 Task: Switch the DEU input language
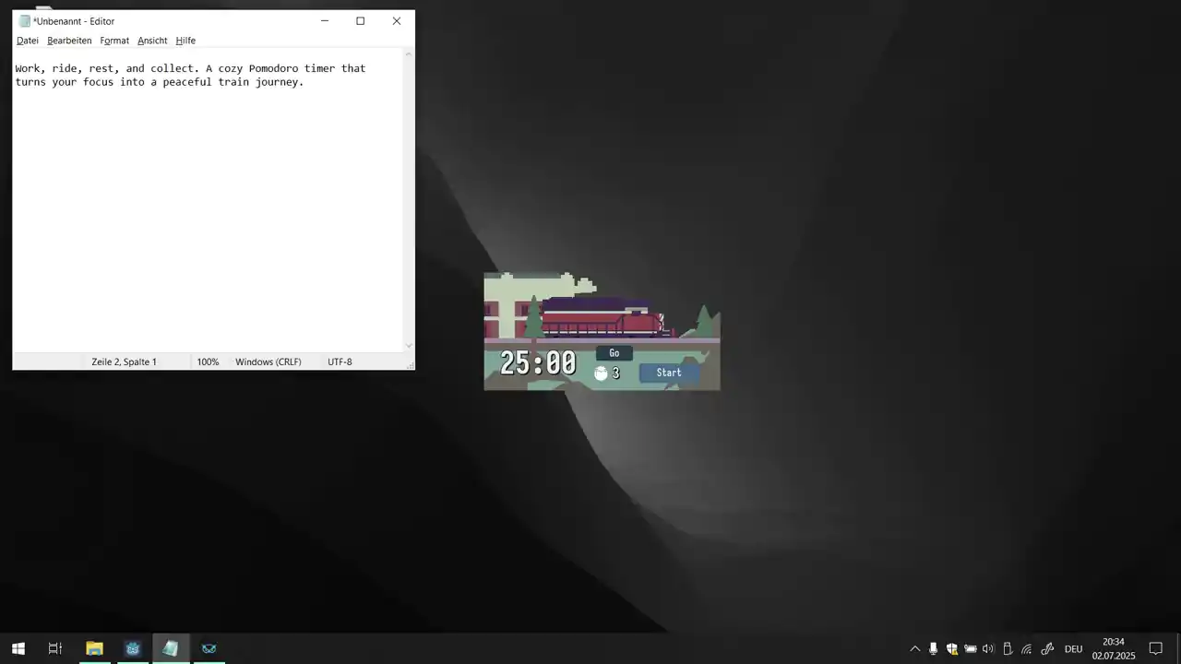pyautogui.click(x=1073, y=648)
